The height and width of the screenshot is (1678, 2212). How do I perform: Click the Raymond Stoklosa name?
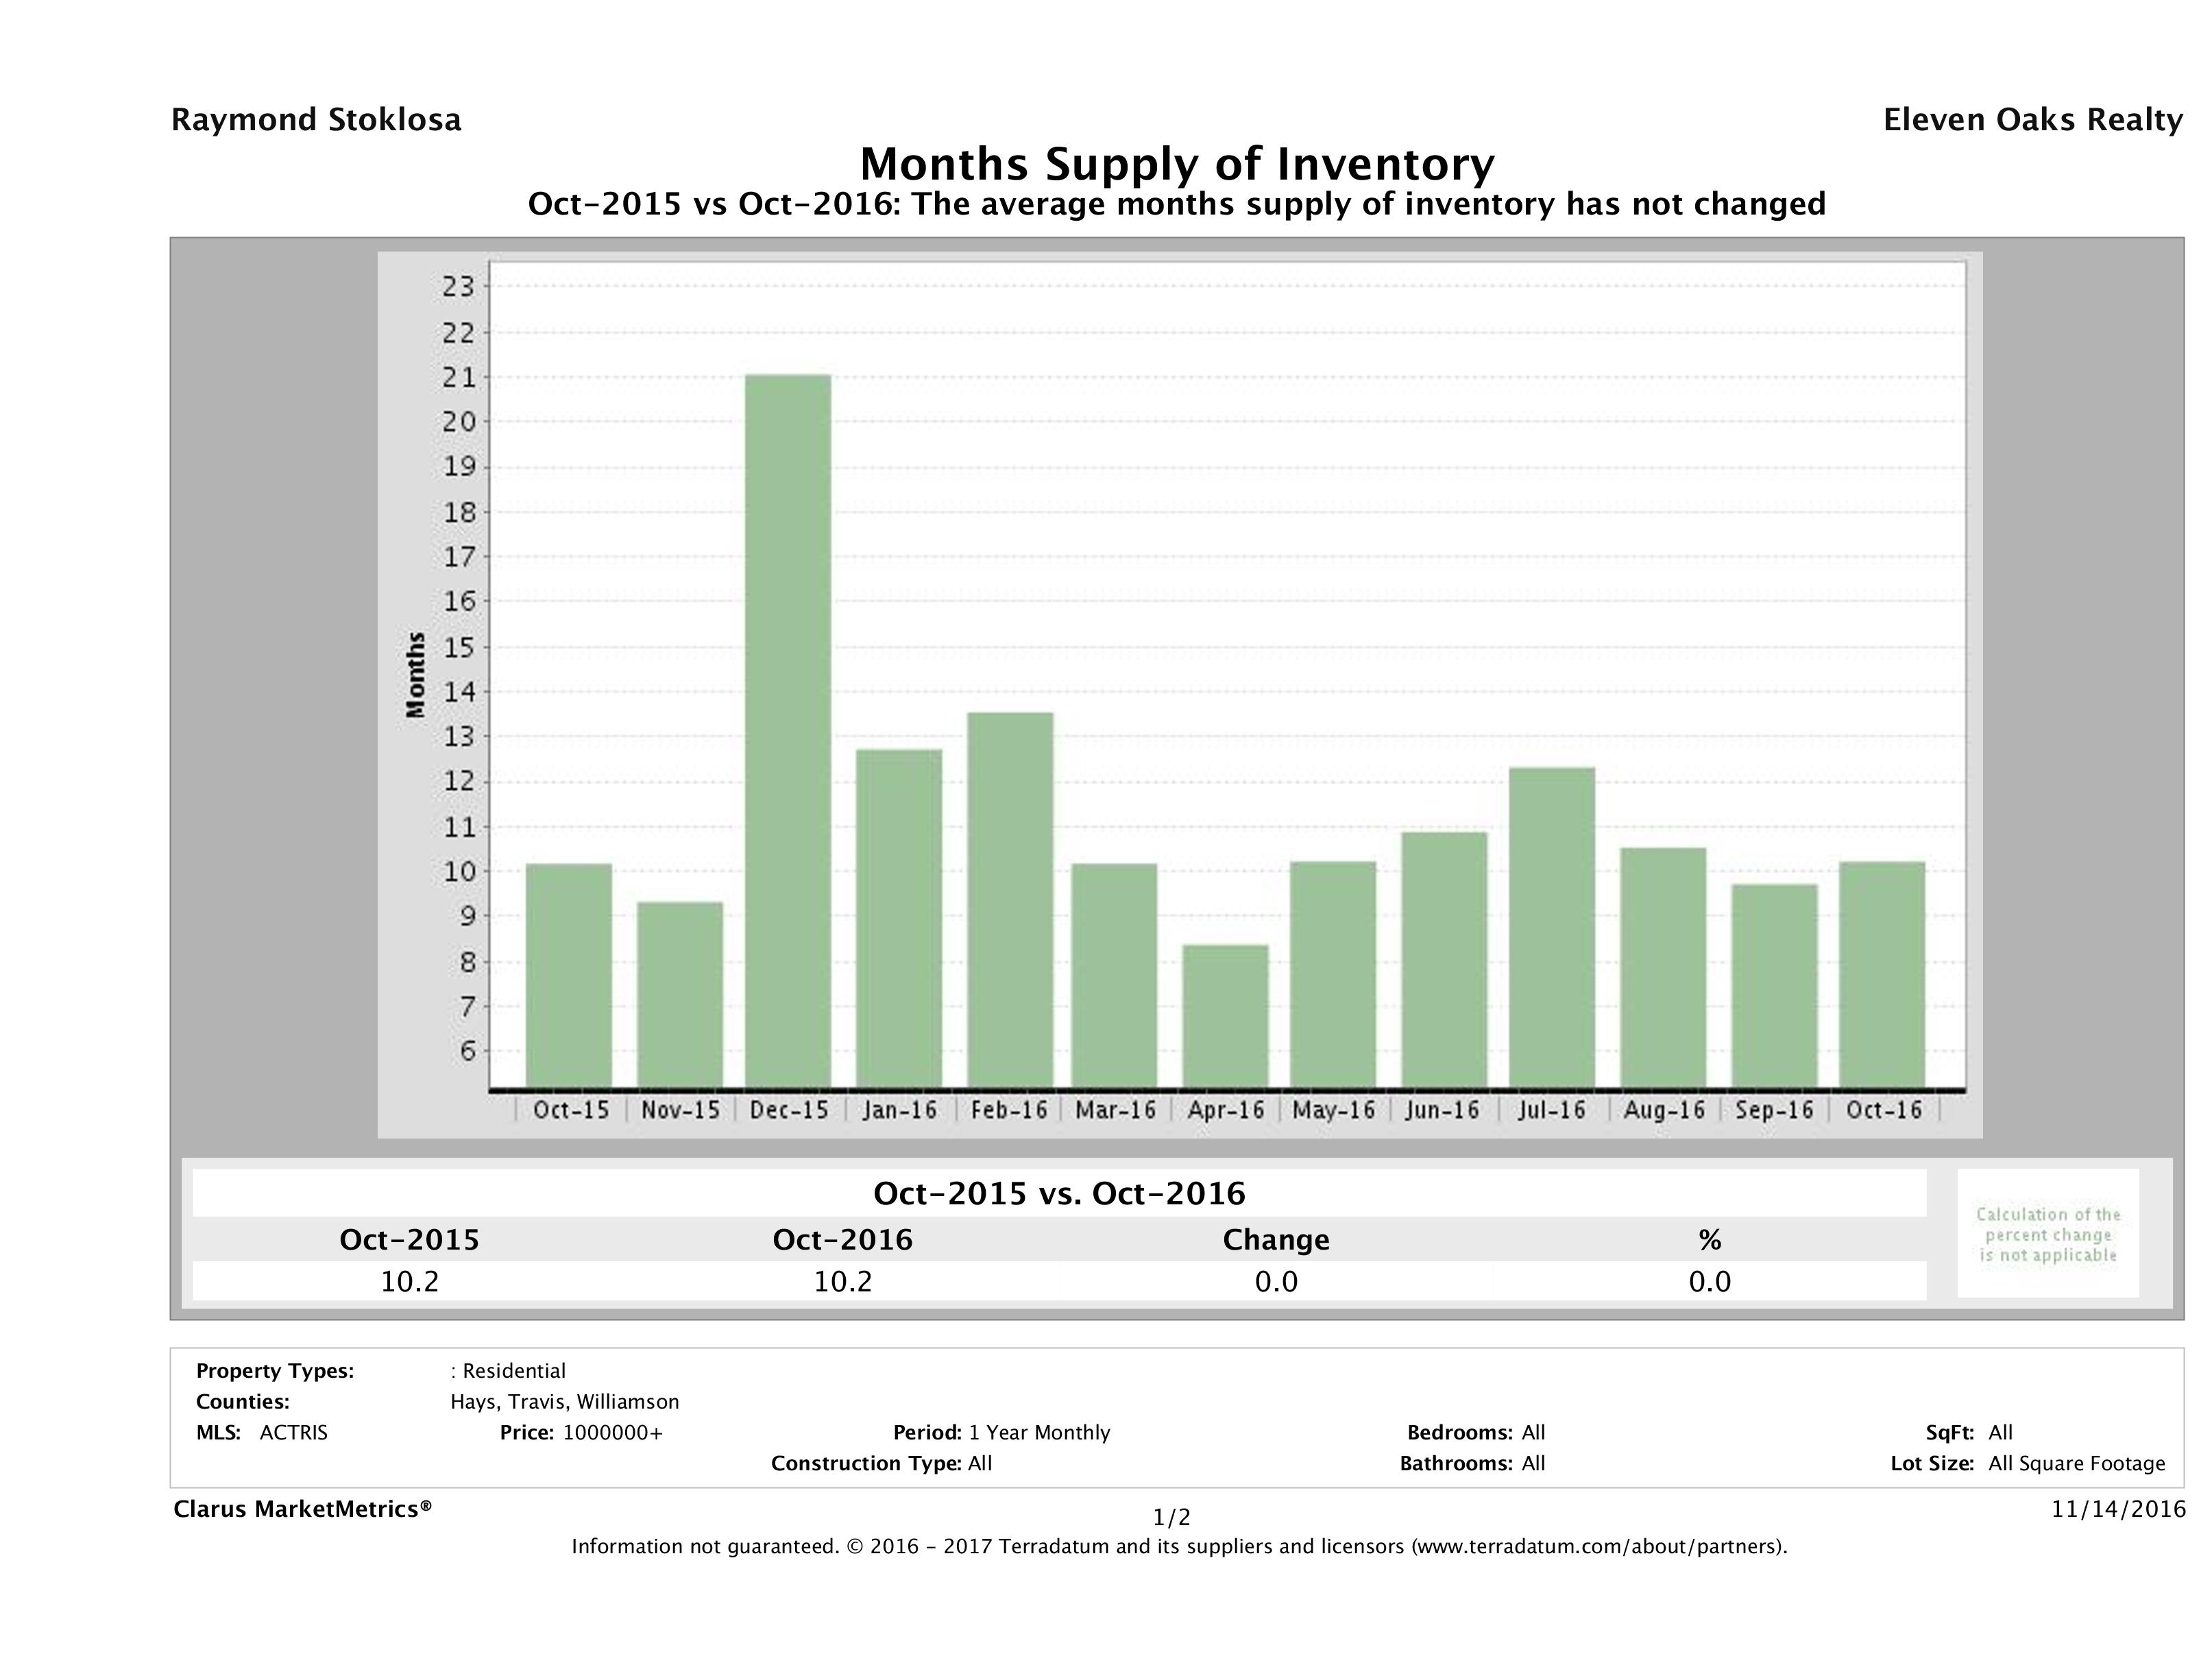(x=316, y=120)
